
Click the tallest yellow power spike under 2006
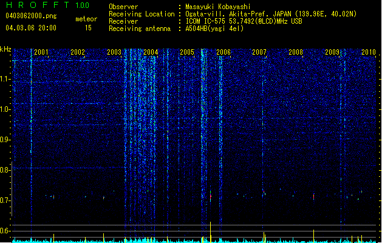coord(211,232)
